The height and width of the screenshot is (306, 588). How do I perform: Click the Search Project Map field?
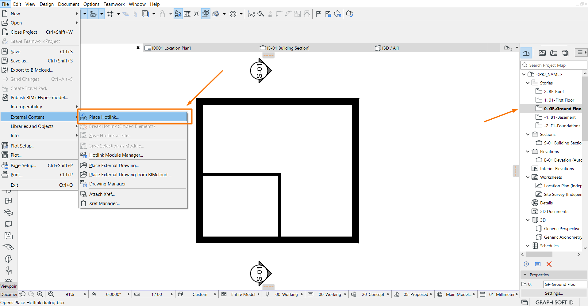[x=554, y=65]
